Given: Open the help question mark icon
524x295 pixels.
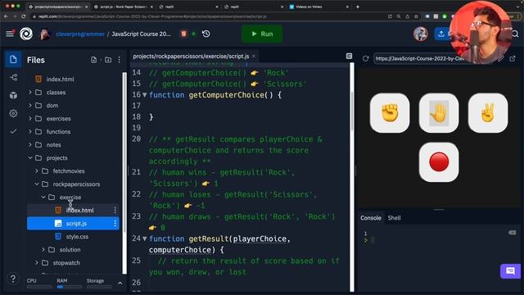Looking at the screenshot, I should pos(13,279).
